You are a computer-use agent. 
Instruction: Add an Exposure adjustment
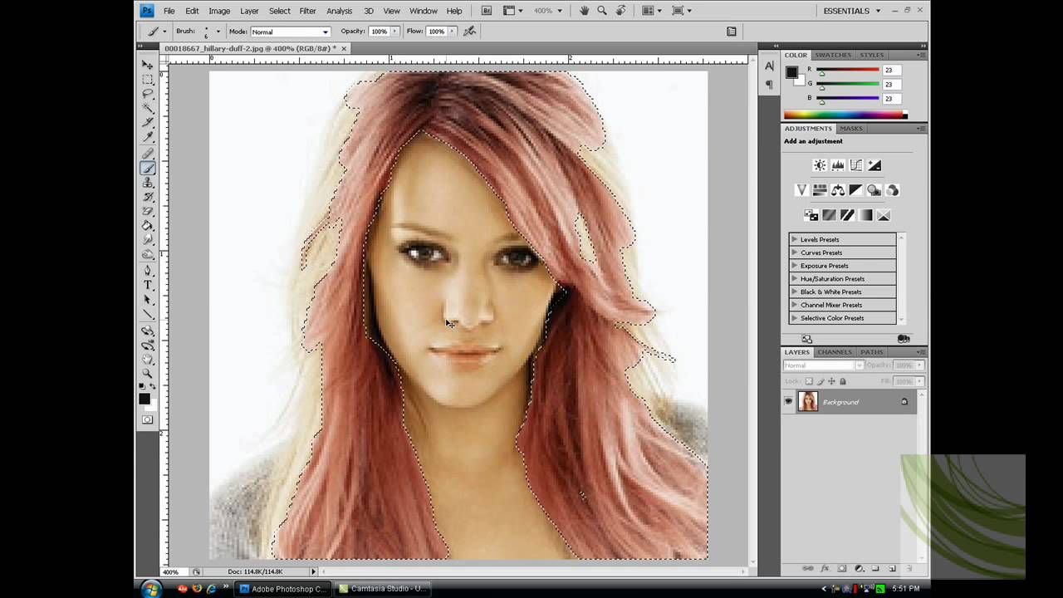pos(874,165)
